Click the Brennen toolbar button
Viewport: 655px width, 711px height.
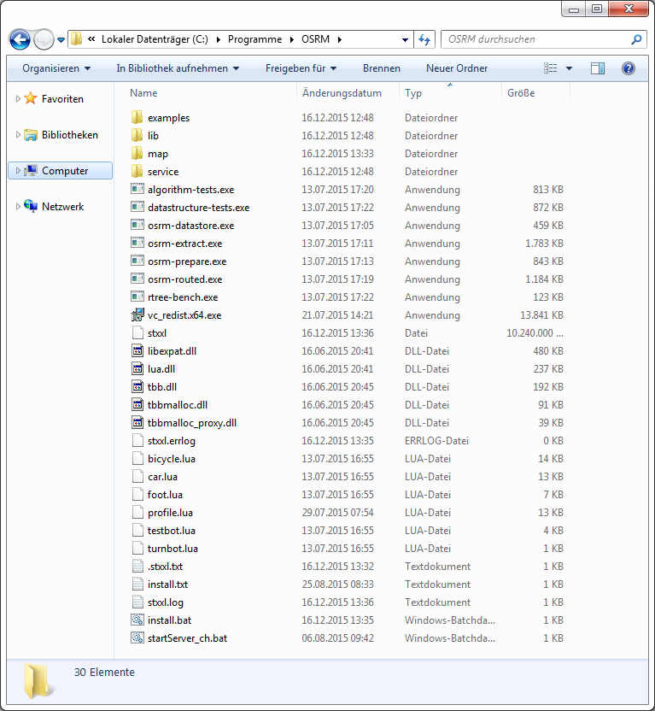tap(382, 68)
